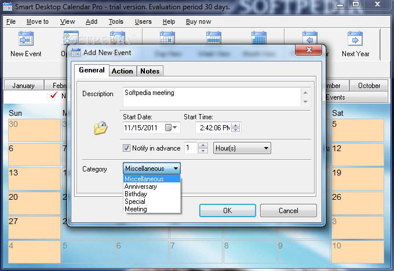Select Saturday 12 calendar cell
The width and height of the screenshot is (394, 271).
tap(357, 154)
